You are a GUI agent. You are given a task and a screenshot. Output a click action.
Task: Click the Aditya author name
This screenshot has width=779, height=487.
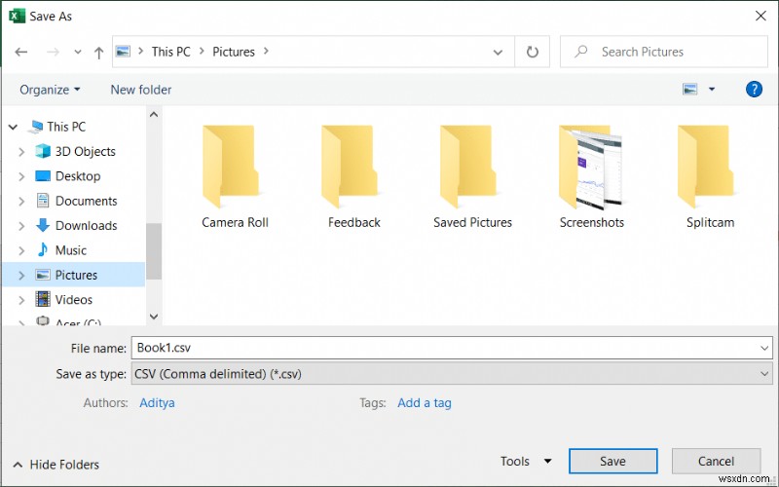coord(157,403)
